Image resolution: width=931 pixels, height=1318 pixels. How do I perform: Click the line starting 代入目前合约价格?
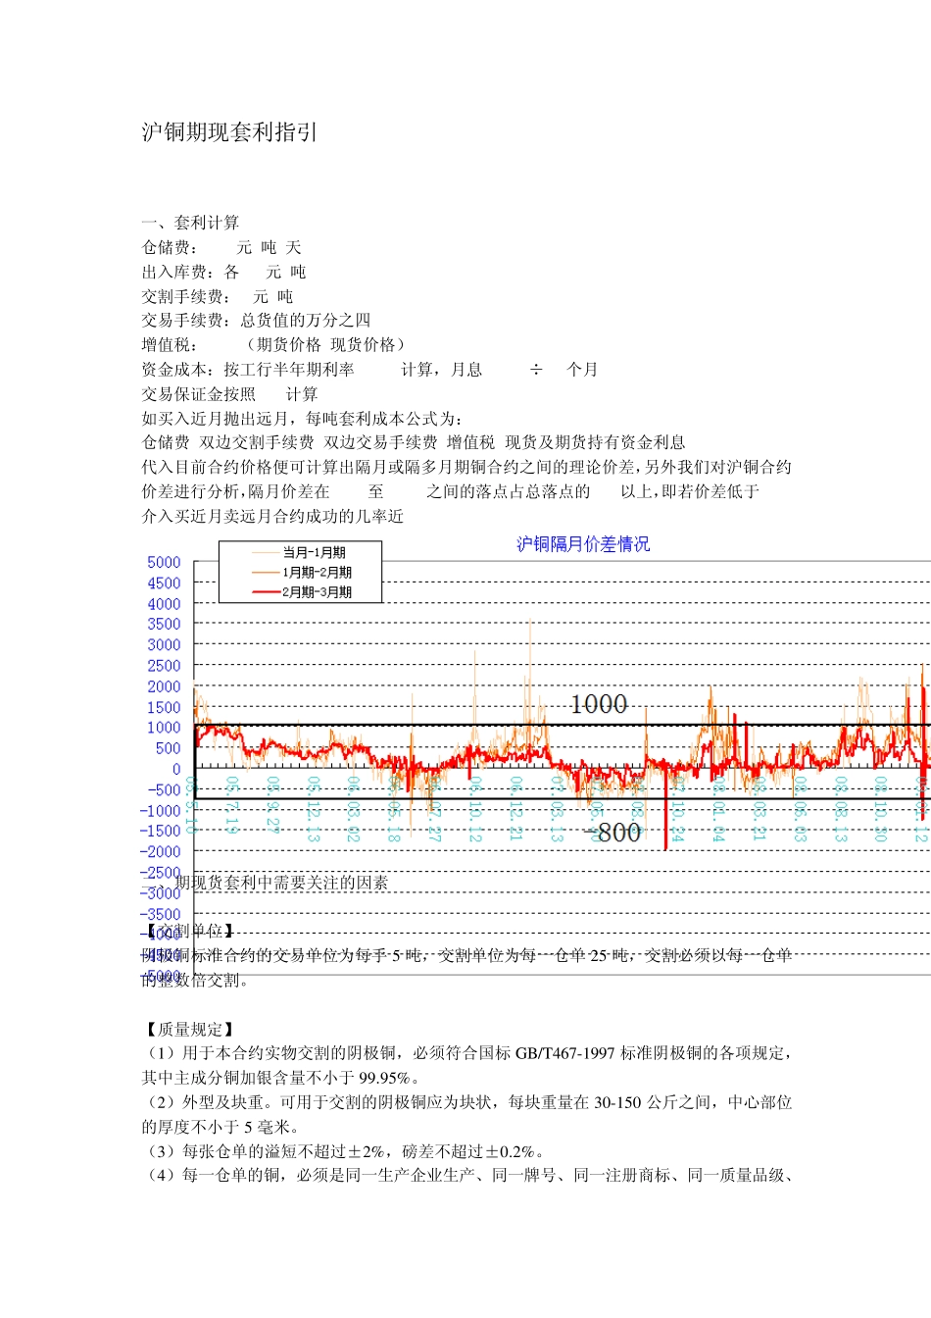point(466,467)
